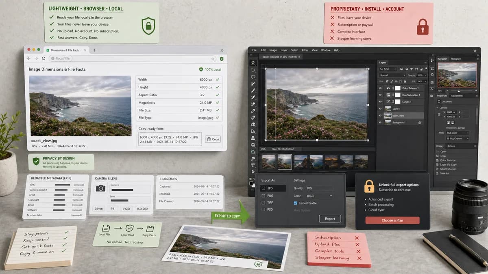488x274 pixels.
Task: Switch to the Histogram tab
Action: (456, 59)
